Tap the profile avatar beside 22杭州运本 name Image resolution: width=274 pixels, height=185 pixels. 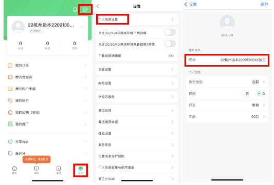pos(18,27)
